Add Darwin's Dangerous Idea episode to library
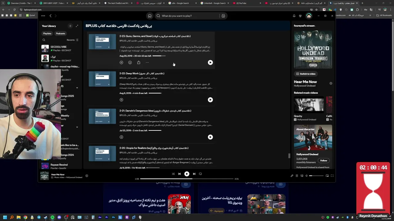Image resolution: width=394 pixels, height=221 pixels. coord(121,137)
